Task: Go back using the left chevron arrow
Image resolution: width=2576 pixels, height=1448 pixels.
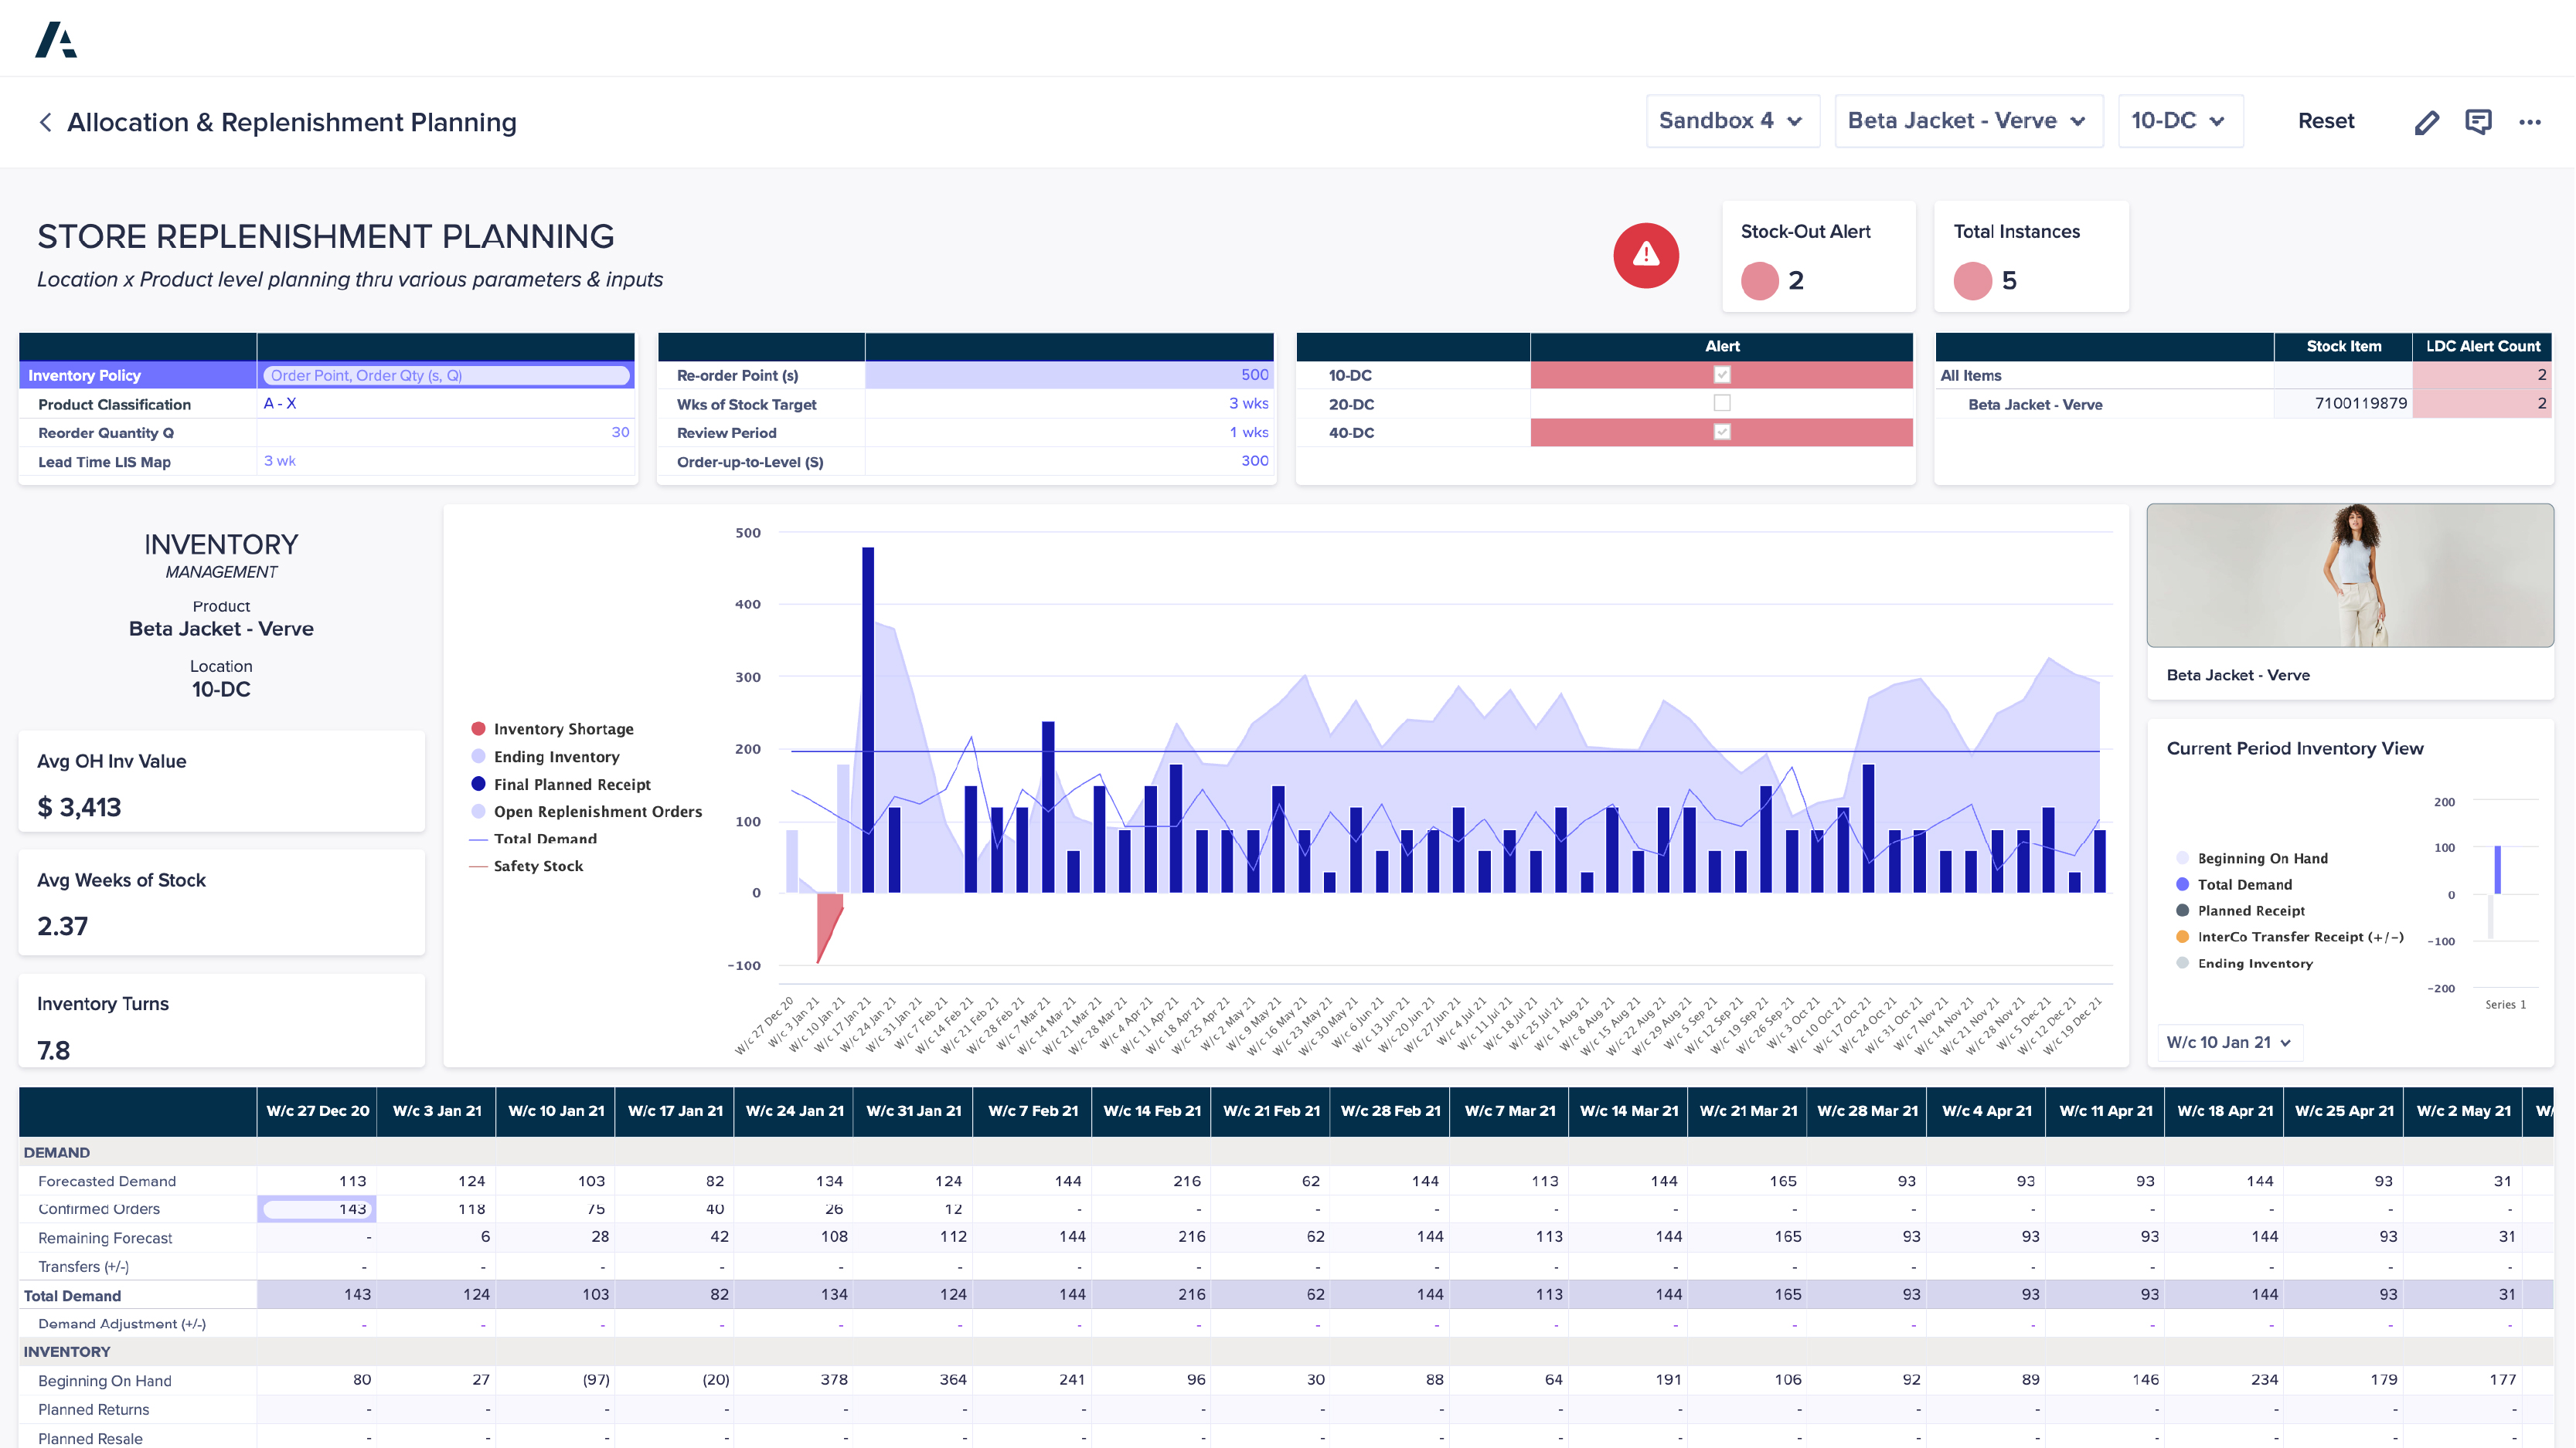Action: (x=45, y=122)
